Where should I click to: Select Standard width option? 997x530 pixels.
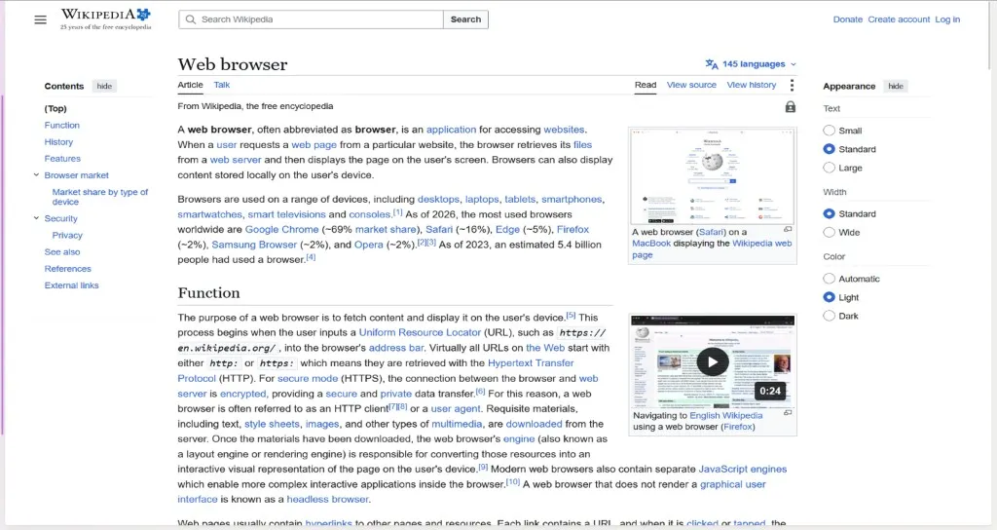[x=830, y=213]
